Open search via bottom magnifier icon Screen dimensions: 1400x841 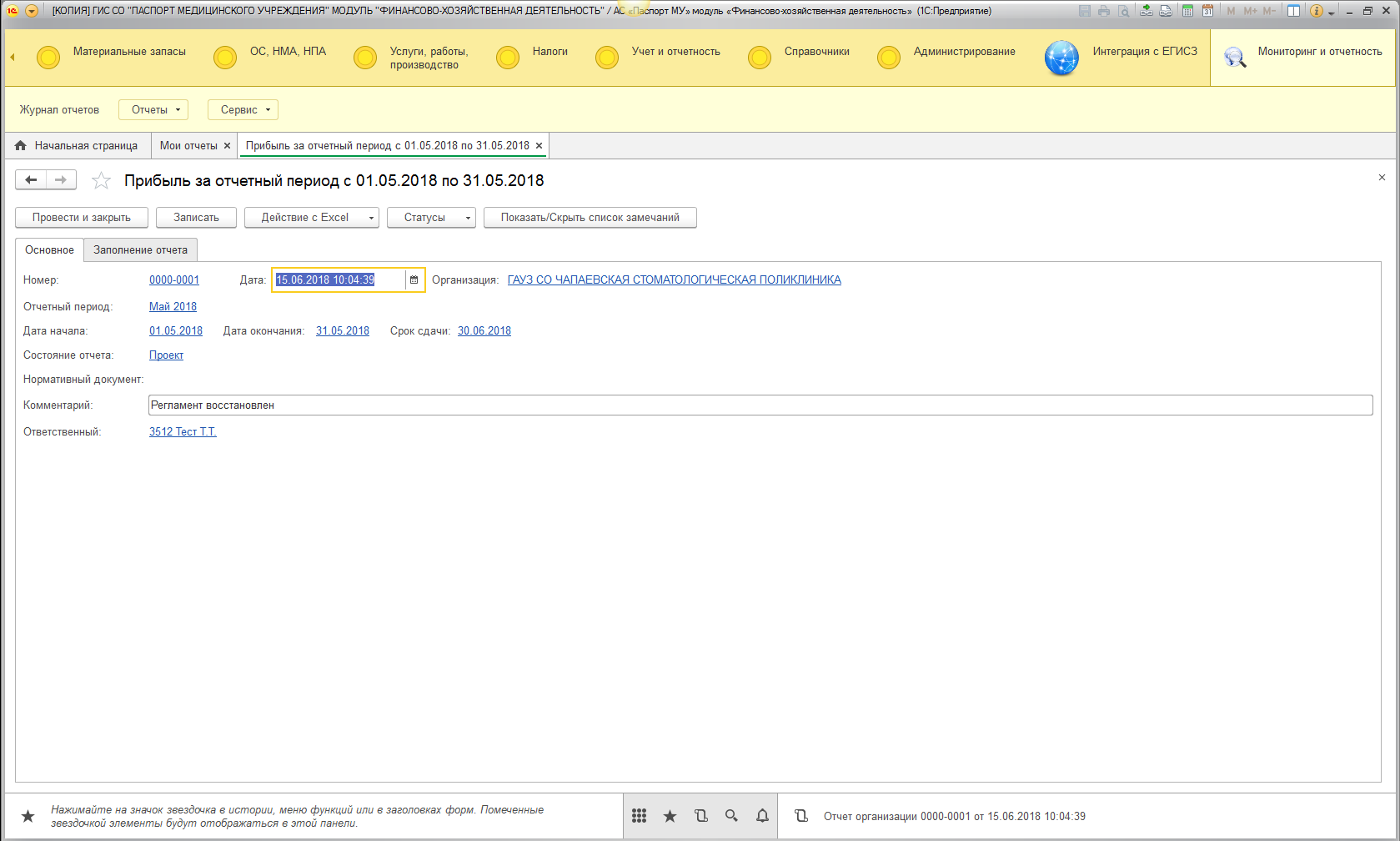pyautogui.click(x=731, y=816)
